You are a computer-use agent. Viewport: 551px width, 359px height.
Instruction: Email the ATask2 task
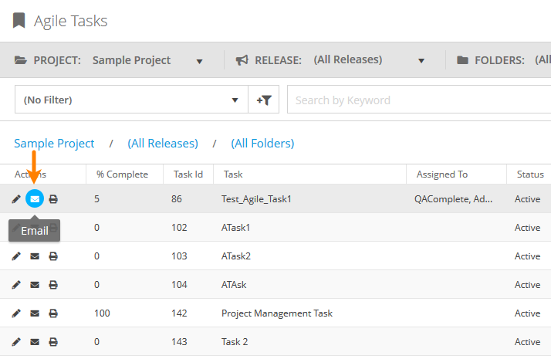click(x=35, y=256)
